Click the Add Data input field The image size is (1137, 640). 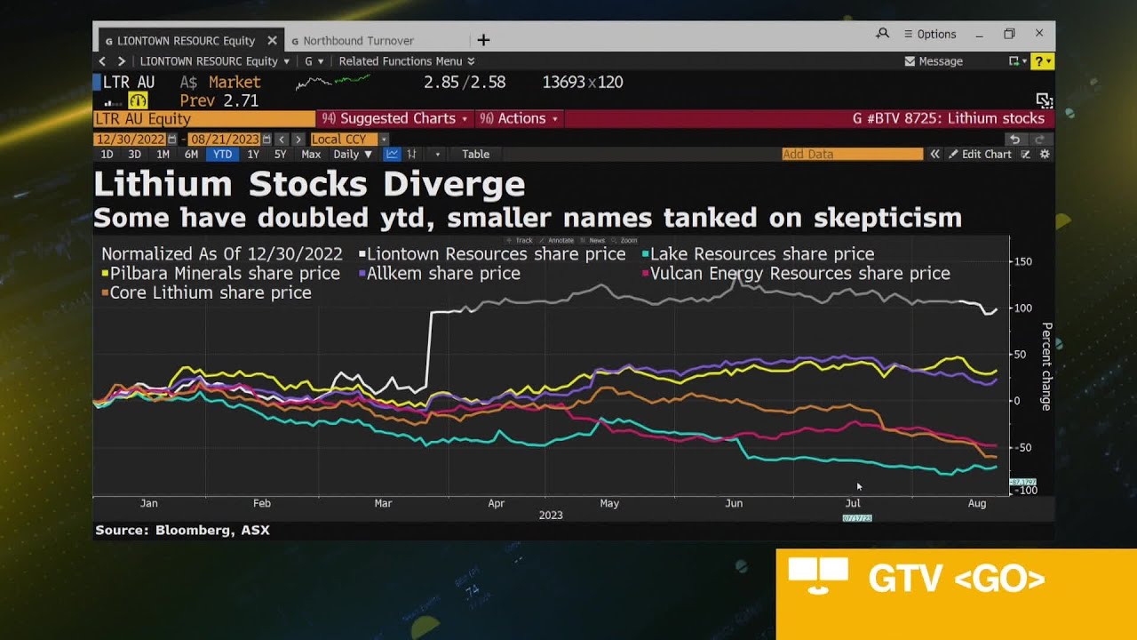tap(853, 154)
